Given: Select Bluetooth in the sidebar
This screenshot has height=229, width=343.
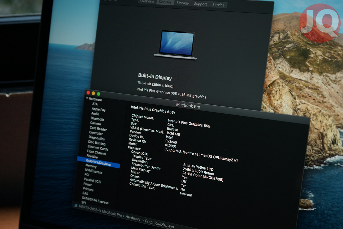Looking at the screenshot, I should click(97, 119).
